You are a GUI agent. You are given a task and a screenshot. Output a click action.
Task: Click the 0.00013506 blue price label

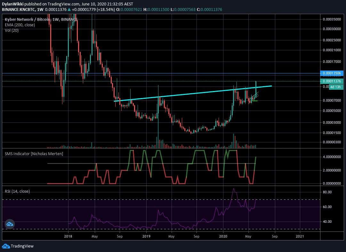click(x=332, y=73)
